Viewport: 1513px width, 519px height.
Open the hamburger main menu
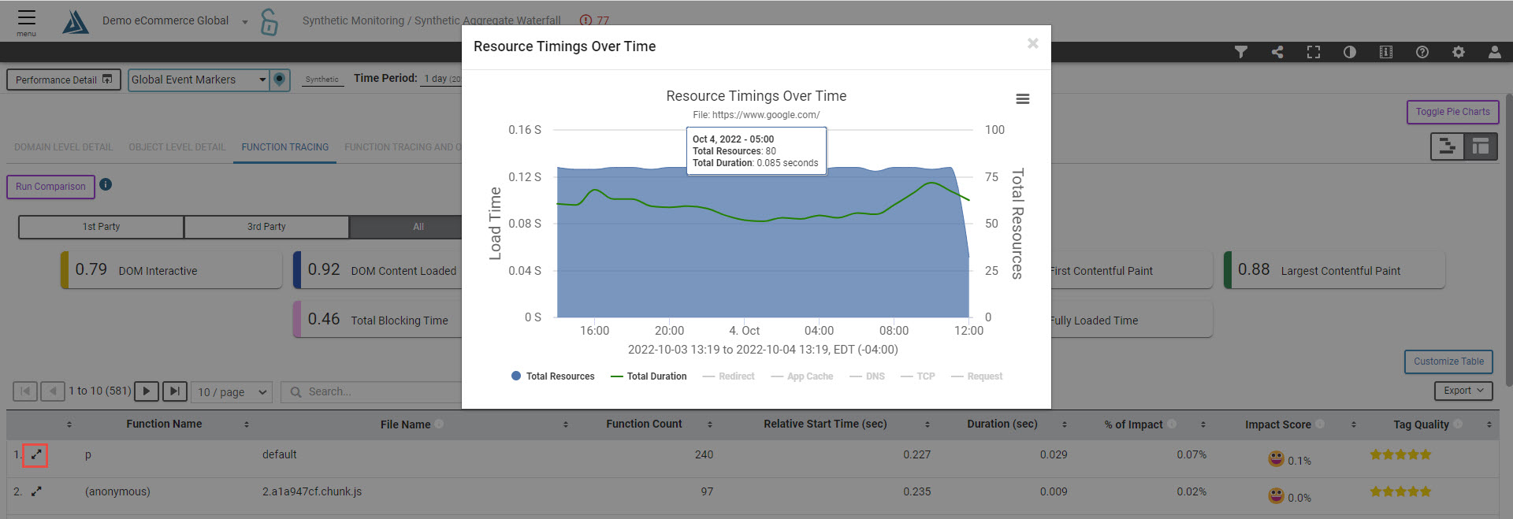pos(27,20)
